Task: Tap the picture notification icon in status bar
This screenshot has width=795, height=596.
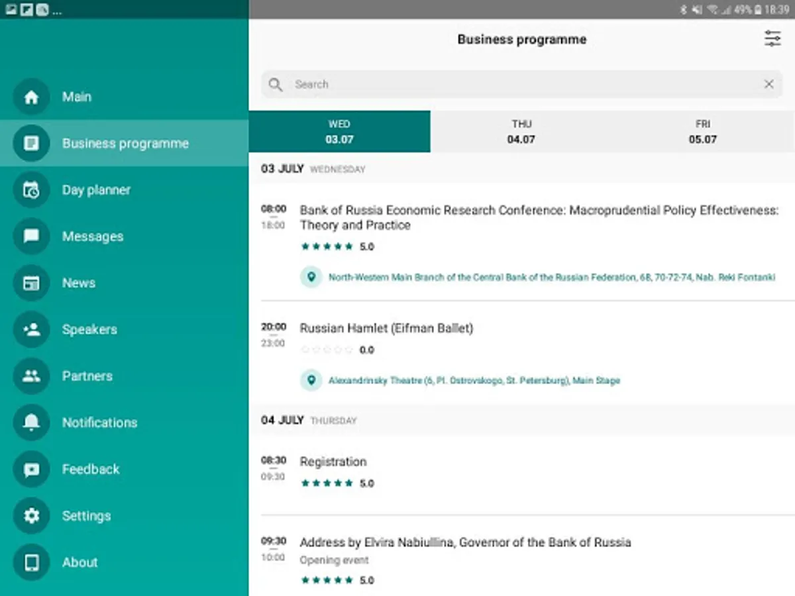Action: point(11,9)
